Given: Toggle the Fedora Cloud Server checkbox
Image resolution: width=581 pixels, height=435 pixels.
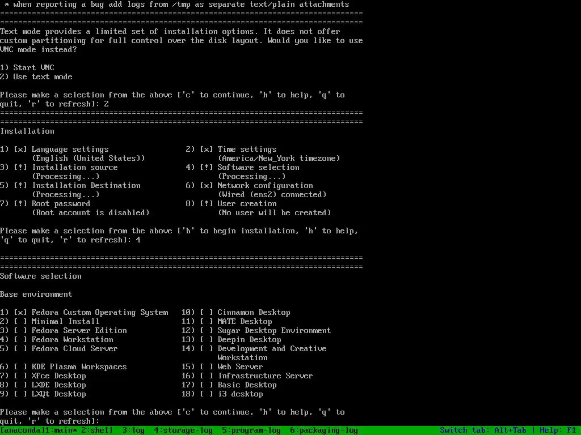Looking at the screenshot, I should (x=20, y=349).
